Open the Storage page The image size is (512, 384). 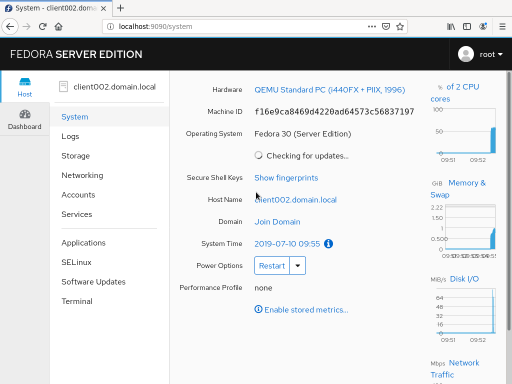coord(109,156)
